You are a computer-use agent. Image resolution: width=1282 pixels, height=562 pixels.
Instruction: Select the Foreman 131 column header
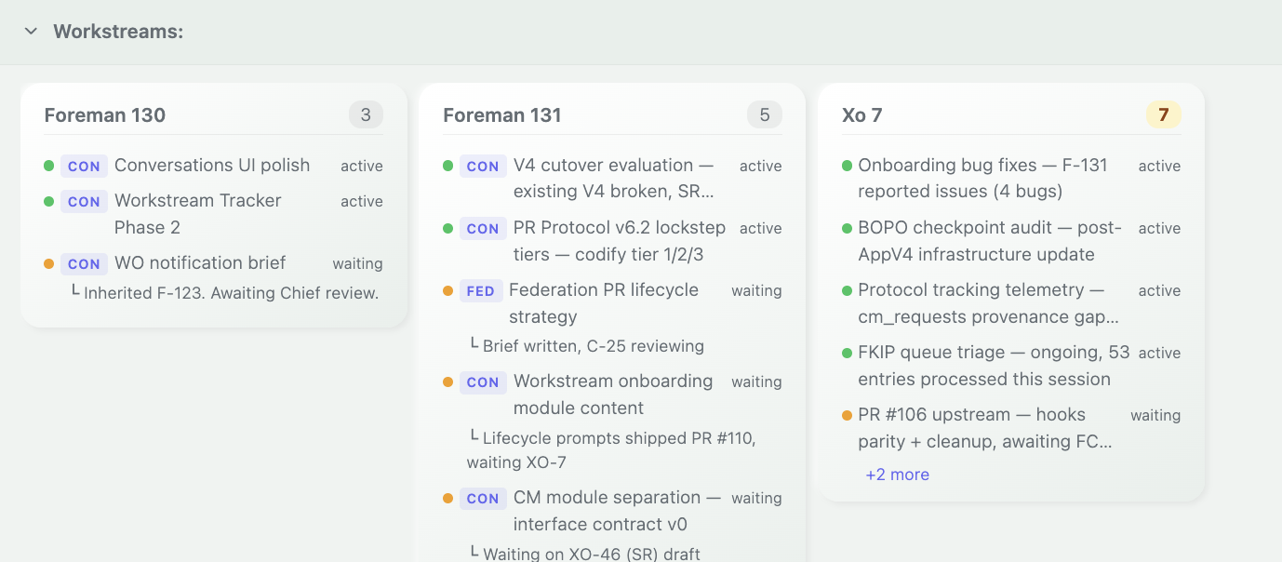[x=502, y=114]
